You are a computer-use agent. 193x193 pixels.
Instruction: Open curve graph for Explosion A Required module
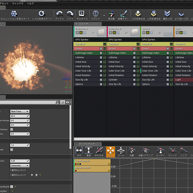pyautogui.click(x=105, y=44)
